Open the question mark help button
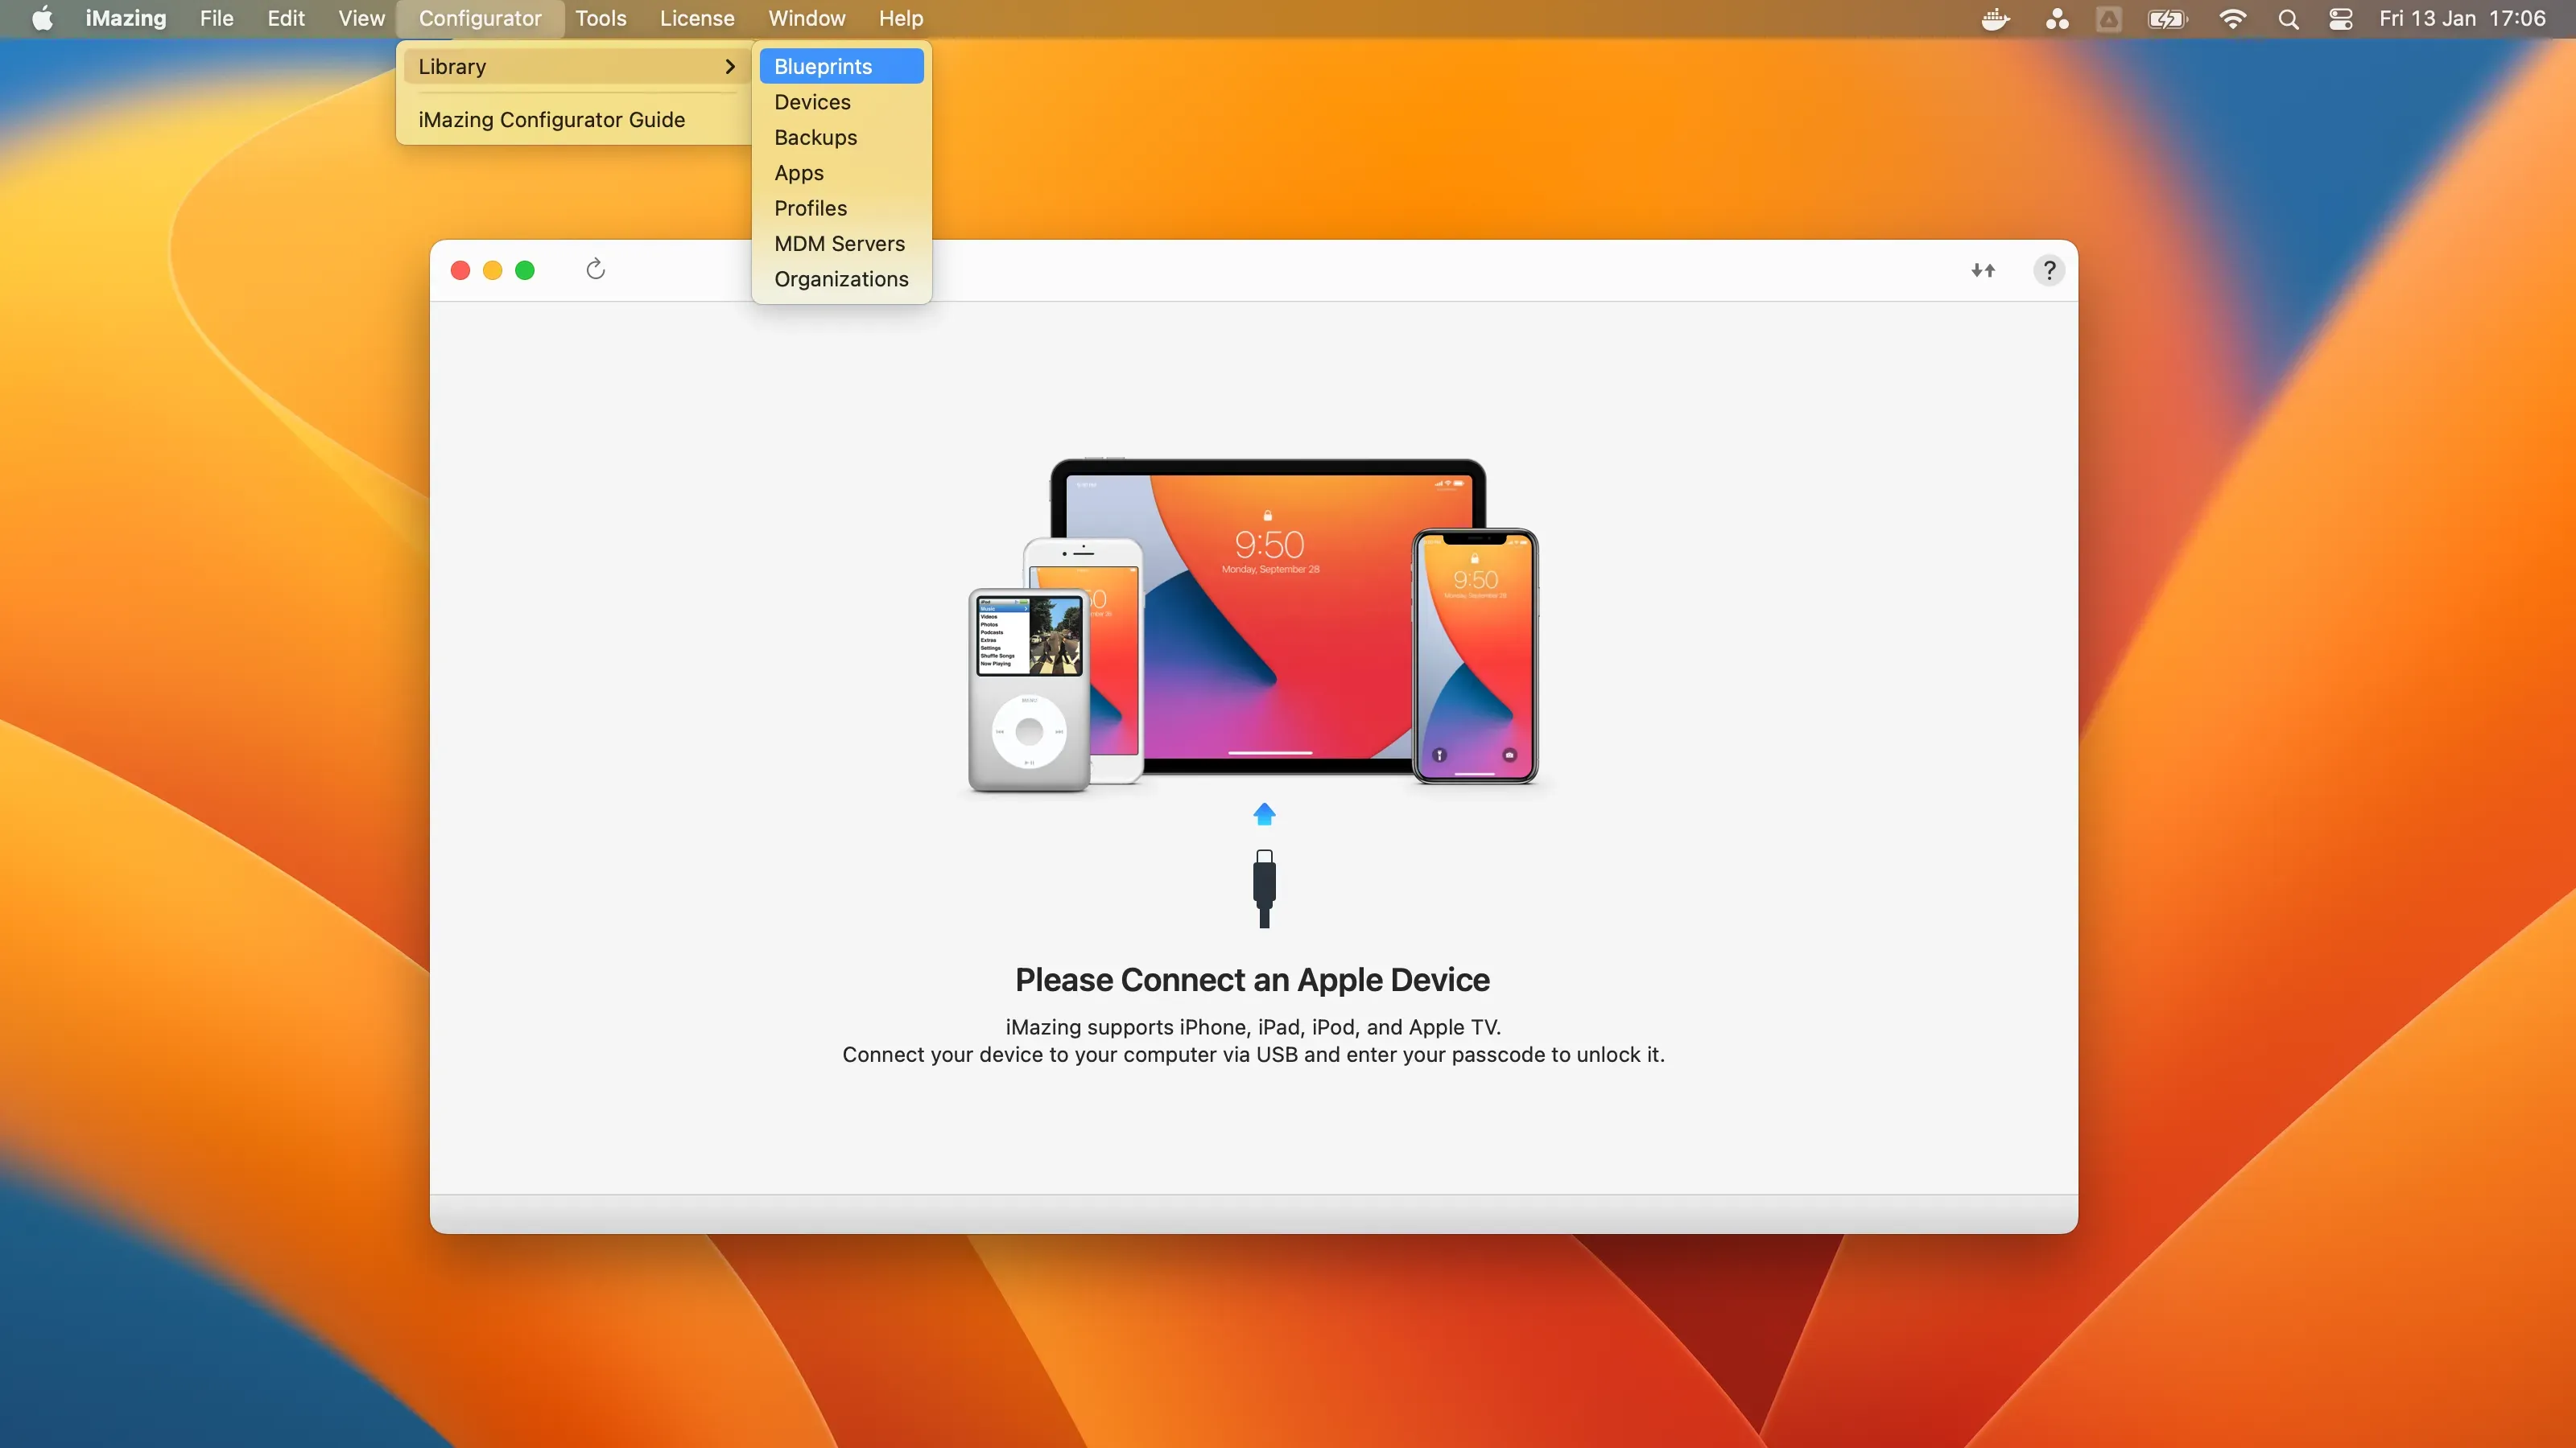This screenshot has width=2576, height=1448. click(x=2049, y=269)
